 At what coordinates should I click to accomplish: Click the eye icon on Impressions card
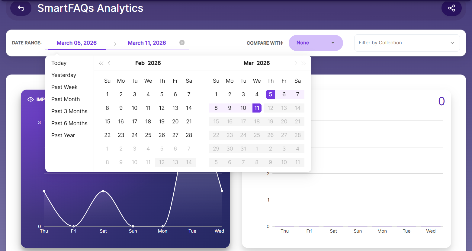tap(31, 100)
